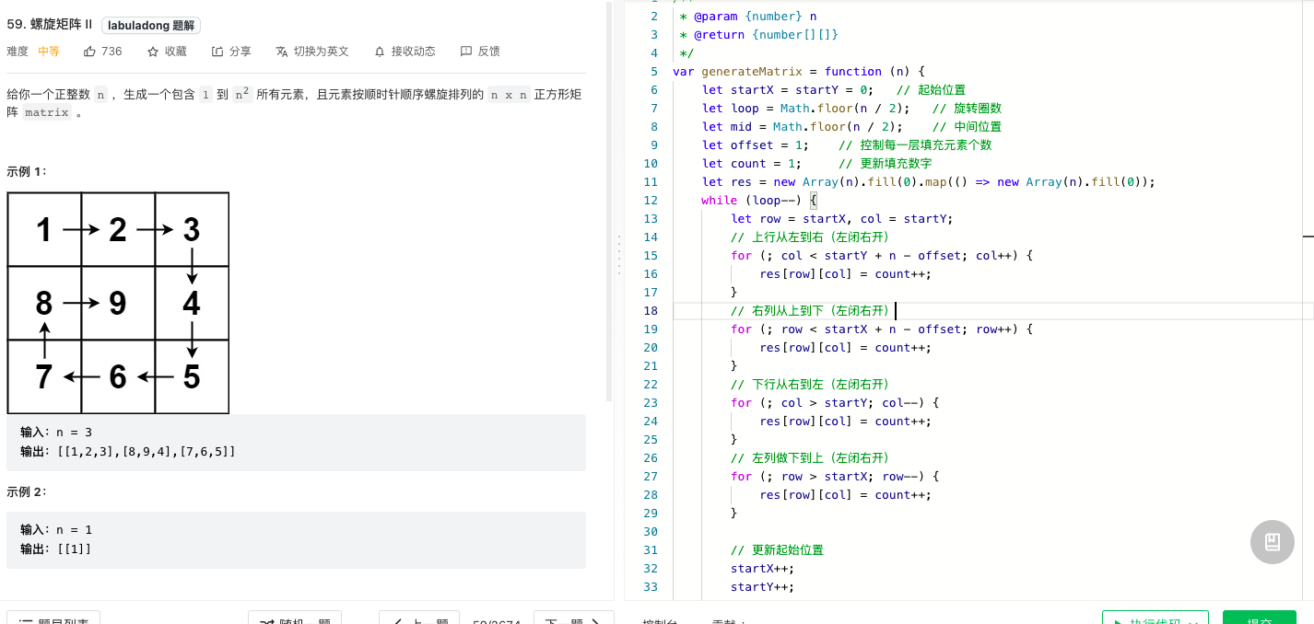This screenshot has height=624, width=1314.
Task: Click the share icon beside 分享
Action: pyautogui.click(x=217, y=52)
